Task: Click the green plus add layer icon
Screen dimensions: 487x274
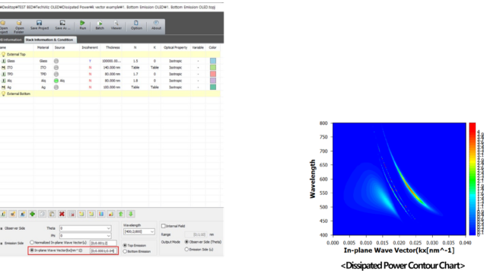Action: point(32,214)
